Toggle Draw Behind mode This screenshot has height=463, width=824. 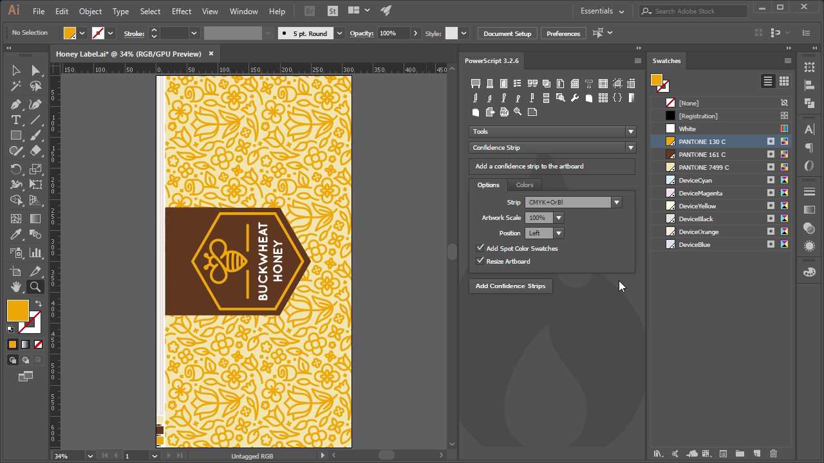point(26,360)
